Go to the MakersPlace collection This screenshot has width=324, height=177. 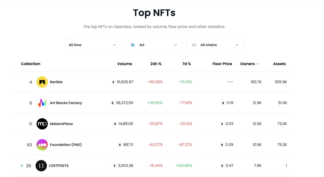(61, 124)
